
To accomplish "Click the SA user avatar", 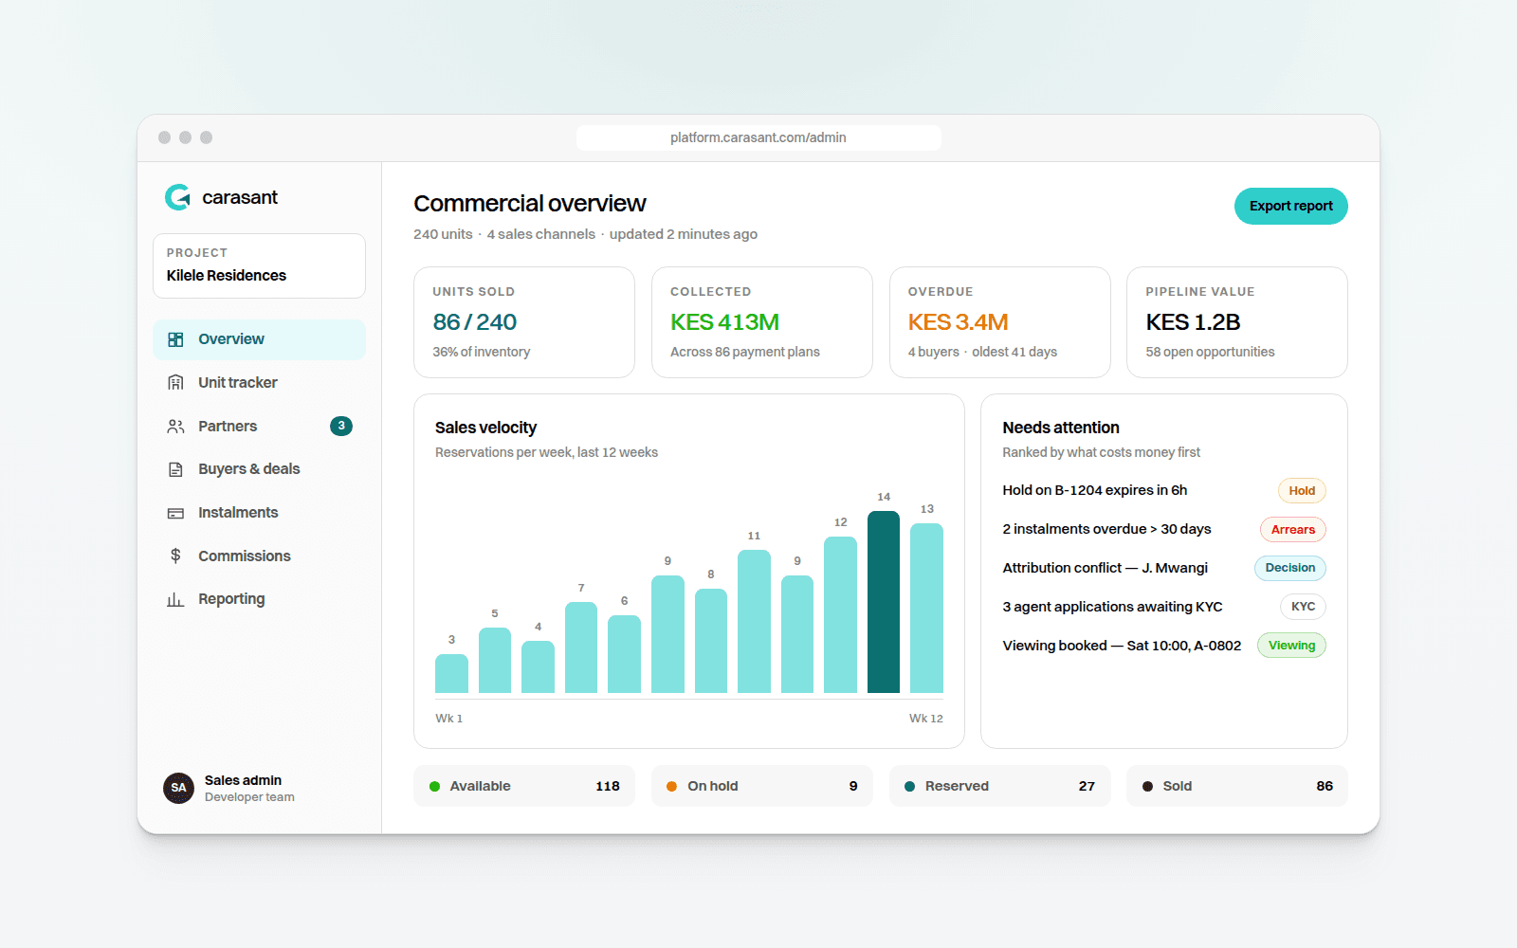I will [178, 788].
